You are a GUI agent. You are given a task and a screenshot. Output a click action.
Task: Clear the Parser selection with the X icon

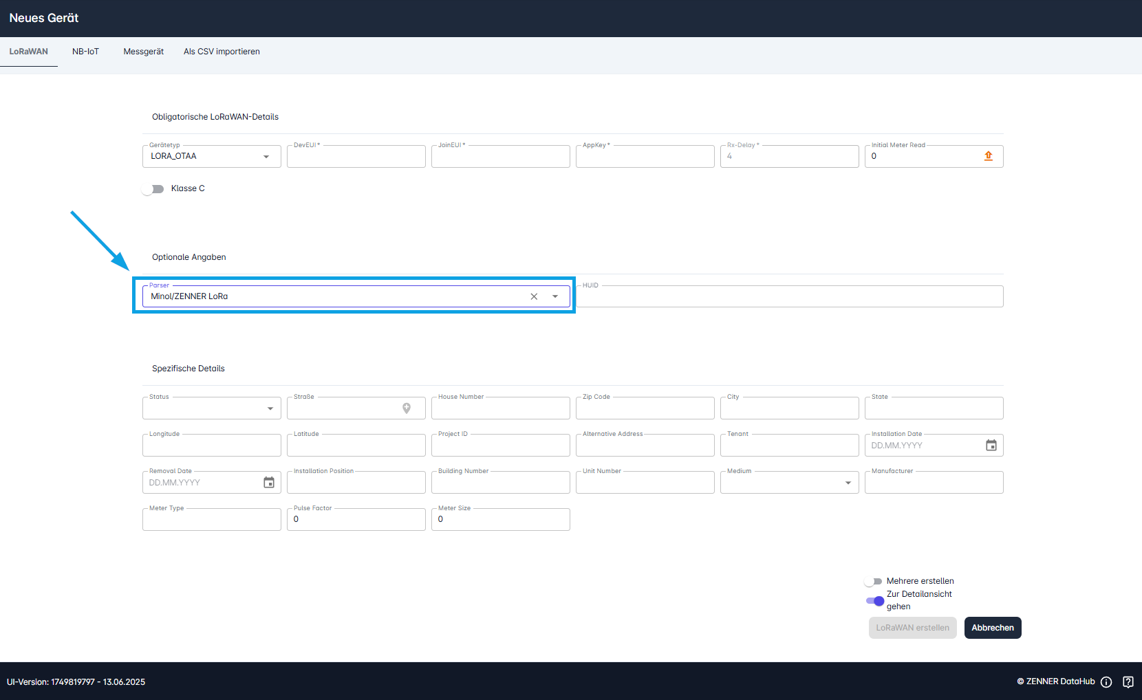pyautogui.click(x=534, y=296)
